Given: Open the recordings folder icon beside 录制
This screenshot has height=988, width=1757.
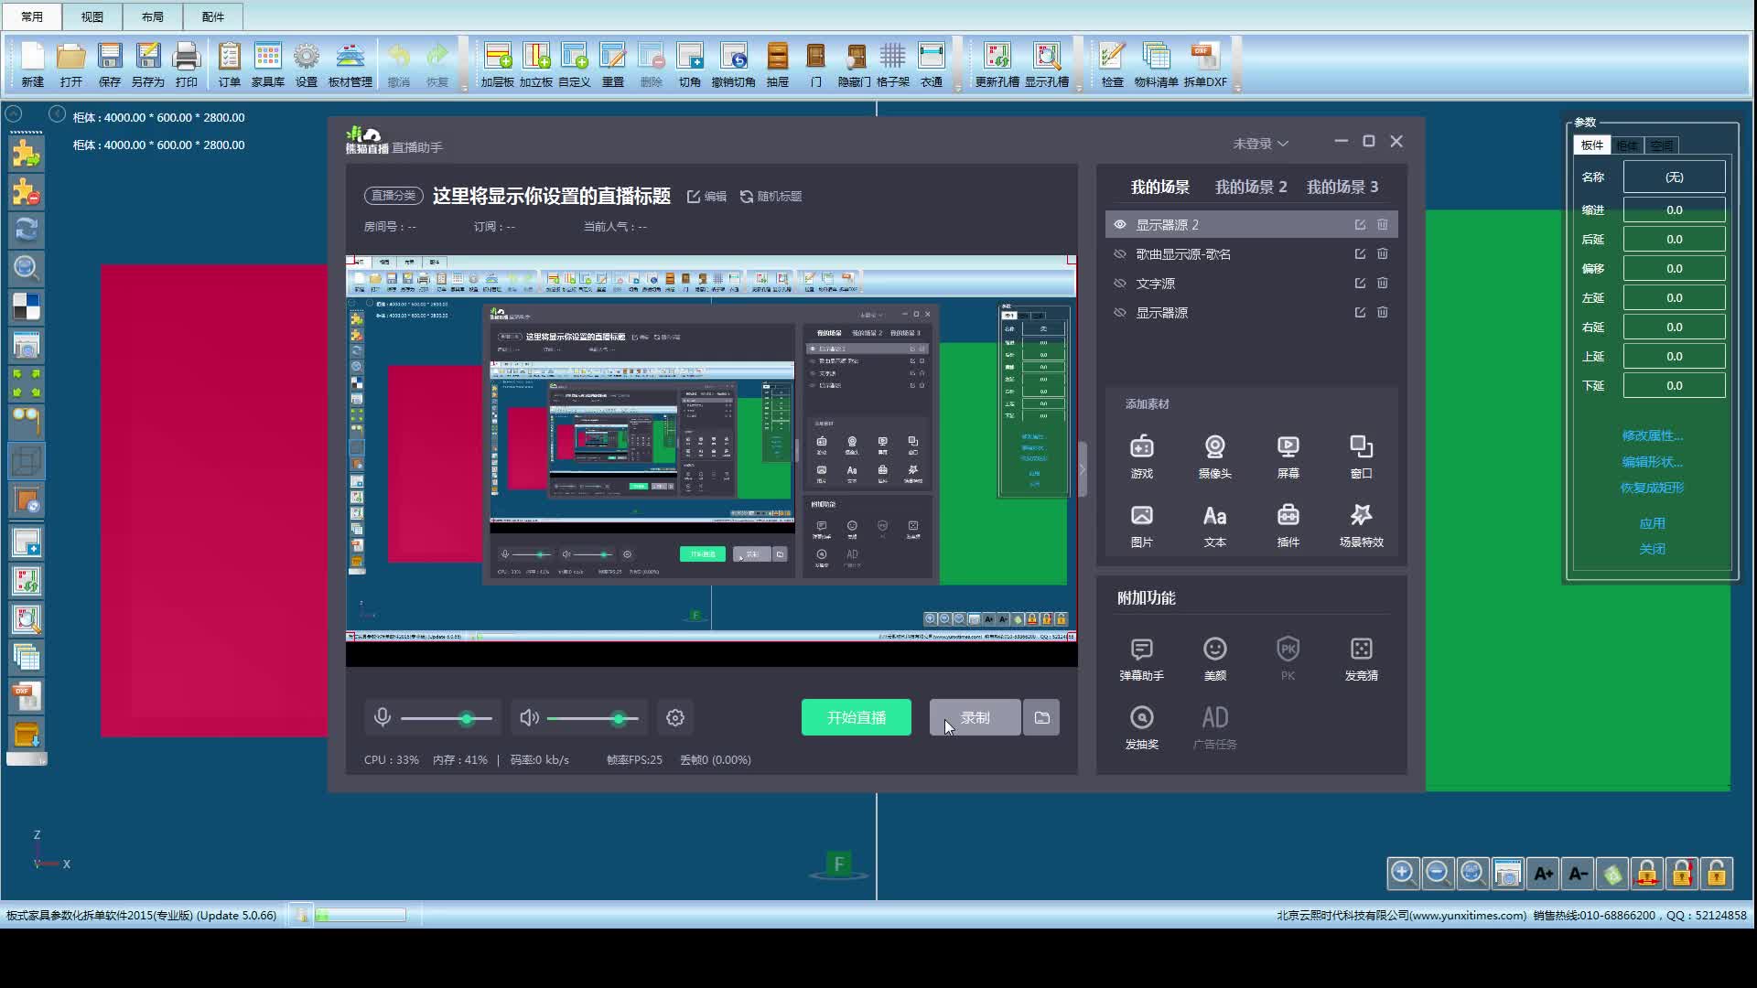Looking at the screenshot, I should (x=1041, y=718).
